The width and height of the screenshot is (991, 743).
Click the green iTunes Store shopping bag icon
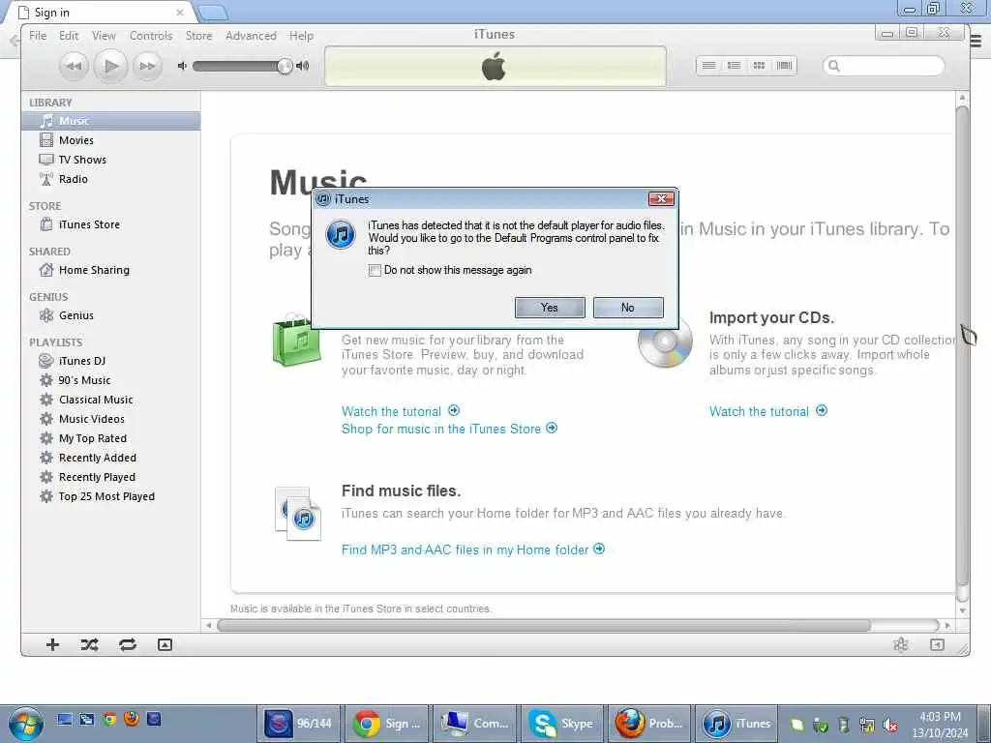tap(296, 342)
